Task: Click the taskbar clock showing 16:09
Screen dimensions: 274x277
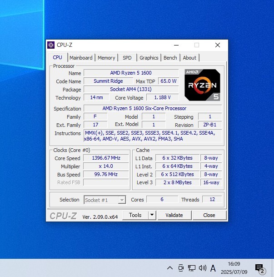Action: point(234,268)
